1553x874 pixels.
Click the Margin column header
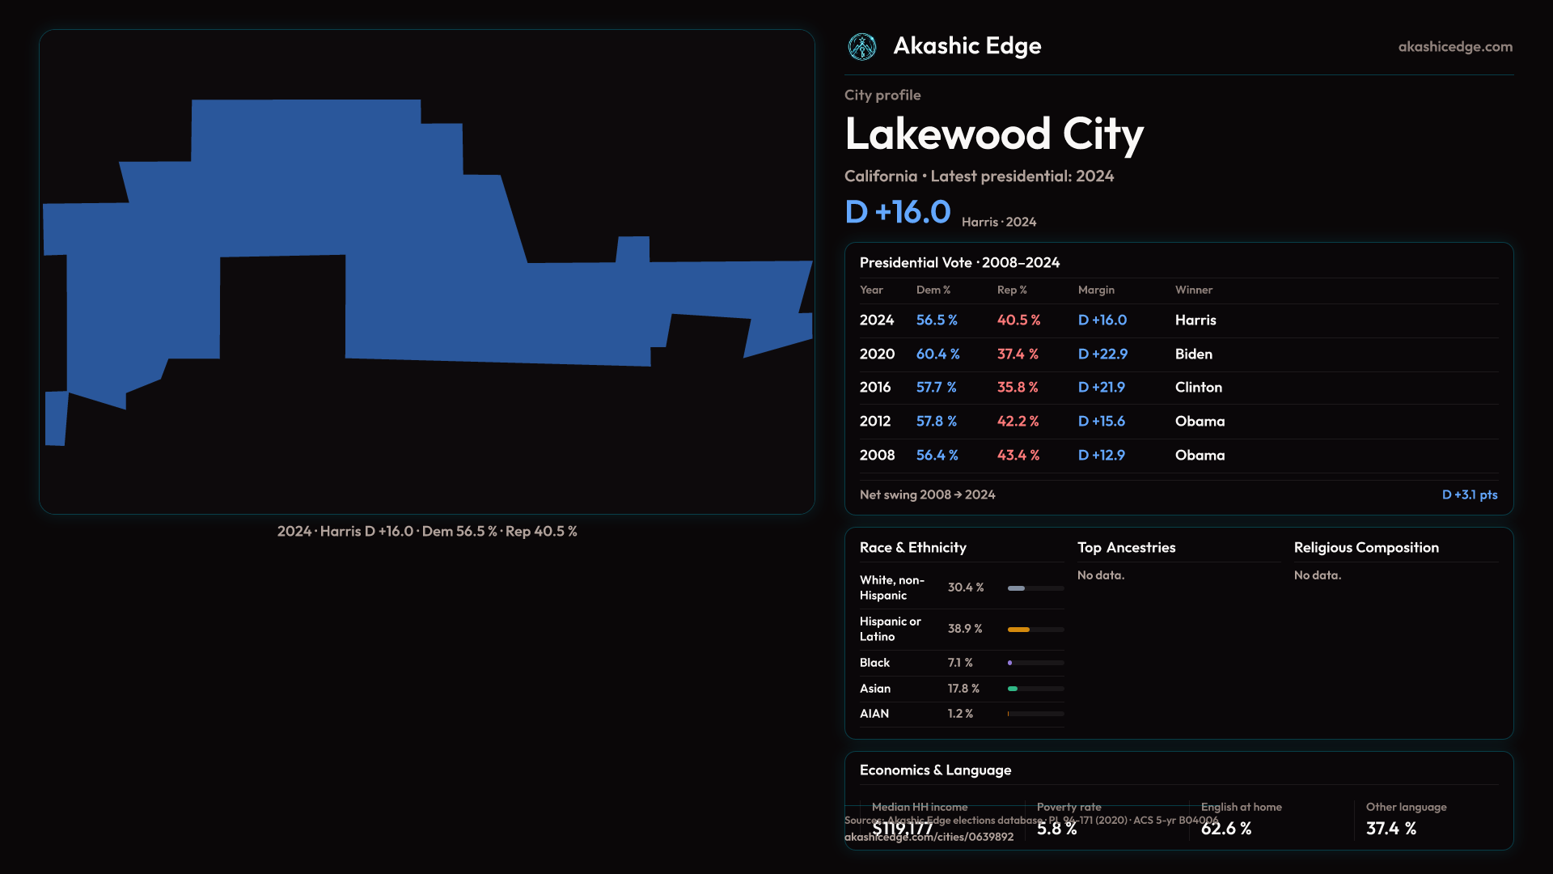pyautogui.click(x=1095, y=290)
